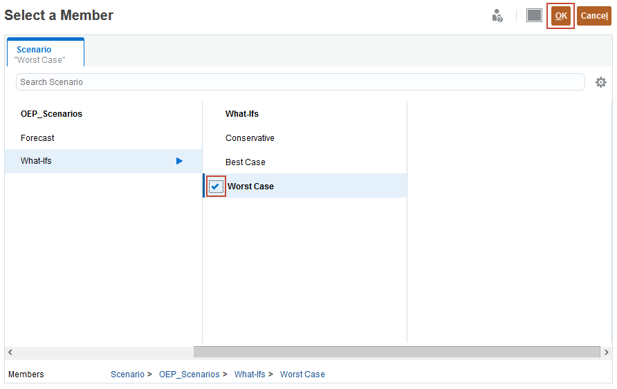
Task: Uncheck the Worst Case checkmark
Action: [x=216, y=187]
